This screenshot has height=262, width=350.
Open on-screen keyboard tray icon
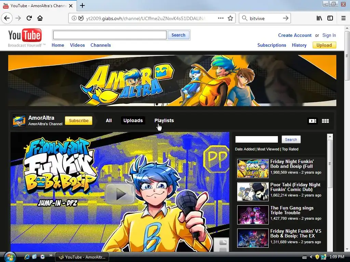pyautogui.click(x=305, y=257)
